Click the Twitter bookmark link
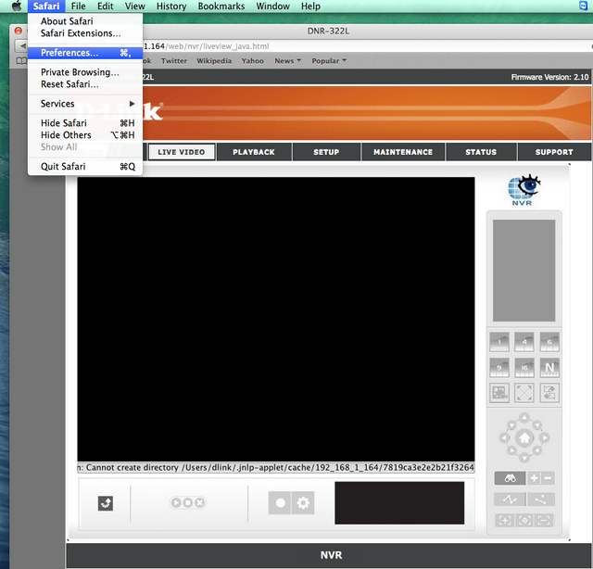Screen dimensions: 593x569 [x=174, y=61]
